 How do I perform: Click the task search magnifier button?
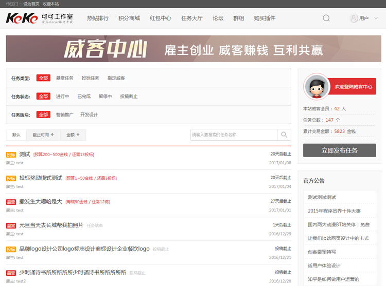tap(284, 135)
